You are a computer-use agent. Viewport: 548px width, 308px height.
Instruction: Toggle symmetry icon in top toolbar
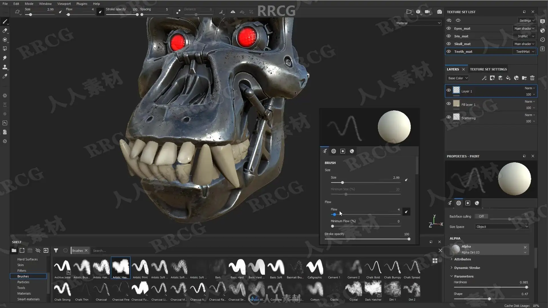[x=233, y=12]
